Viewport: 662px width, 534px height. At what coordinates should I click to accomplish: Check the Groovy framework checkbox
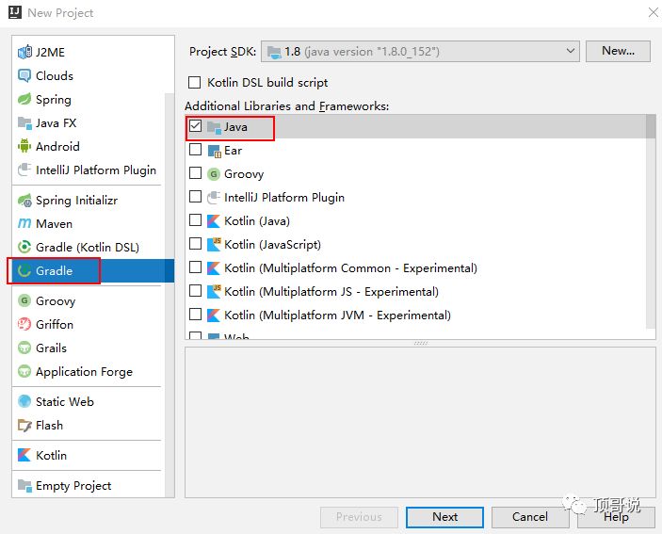[196, 173]
